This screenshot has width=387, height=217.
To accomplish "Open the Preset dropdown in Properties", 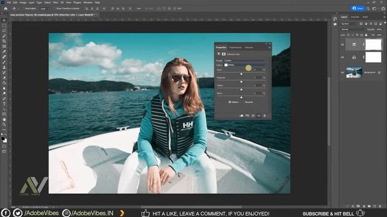I will coord(245,60).
